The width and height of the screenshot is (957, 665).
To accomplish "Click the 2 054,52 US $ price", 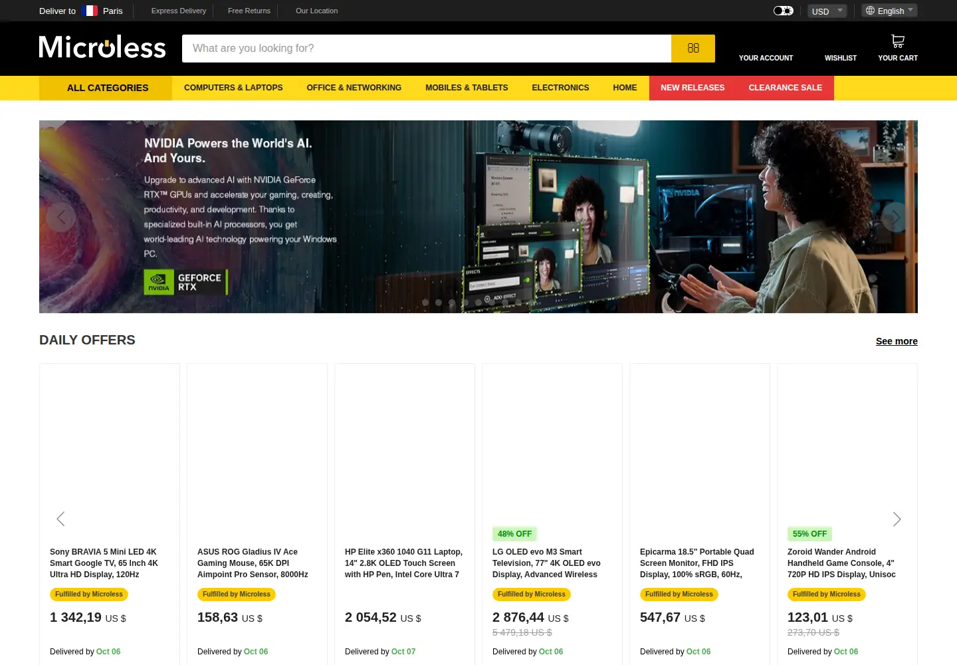I will pyautogui.click(x=383, y=618).
